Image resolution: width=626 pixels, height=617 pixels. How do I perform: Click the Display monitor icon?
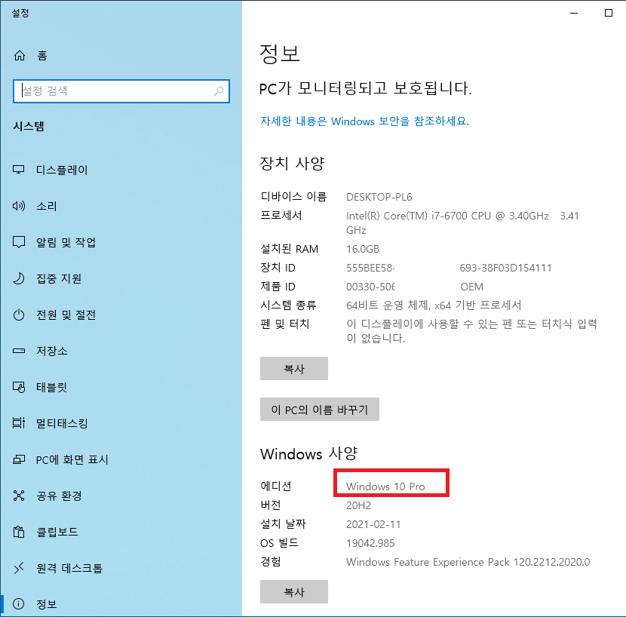point(18,170)
